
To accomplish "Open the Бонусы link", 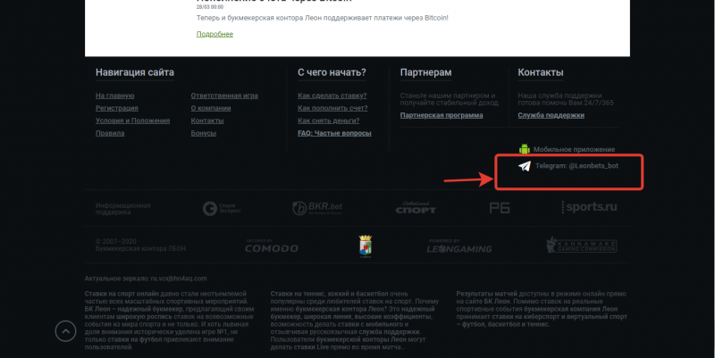I will point(204,133).
